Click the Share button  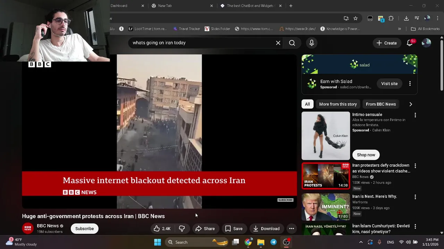pyautogui.click(x=205, y=229)
